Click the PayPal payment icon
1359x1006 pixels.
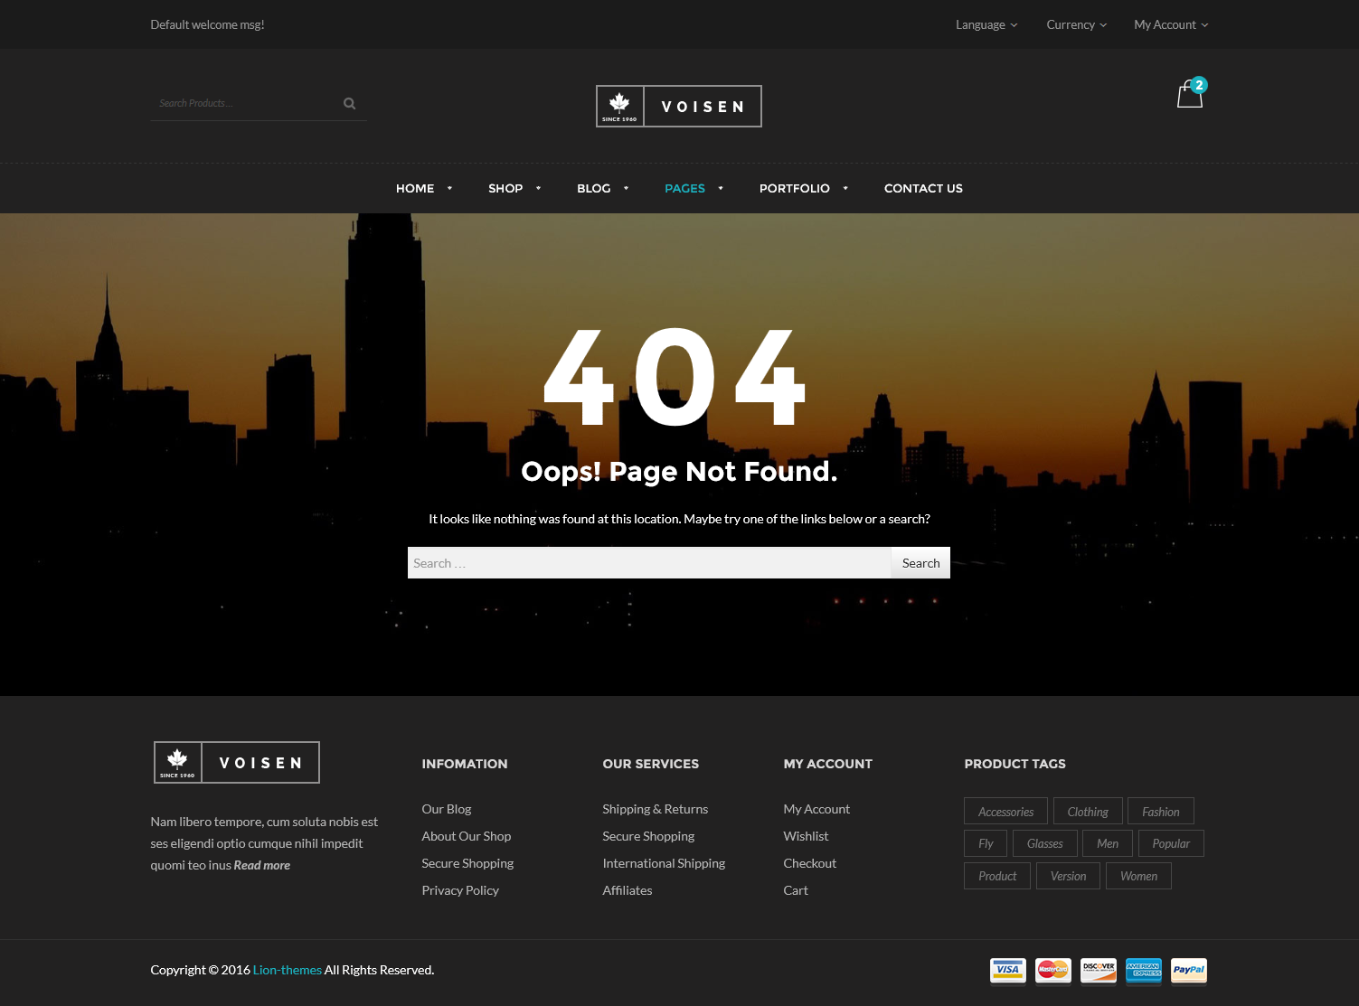click(x=1189, y=971)
